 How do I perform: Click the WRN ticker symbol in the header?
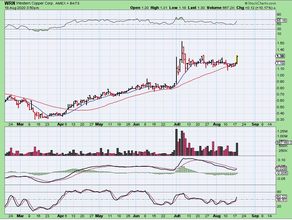pos(10,3)
